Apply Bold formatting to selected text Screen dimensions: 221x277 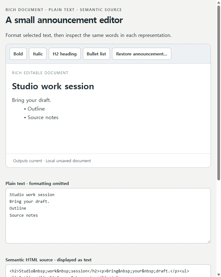click(18, 54)
